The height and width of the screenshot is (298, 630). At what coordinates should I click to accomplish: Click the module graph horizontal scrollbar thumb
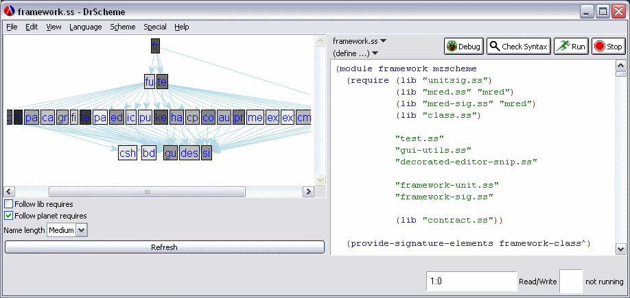(x=147, y=191)
